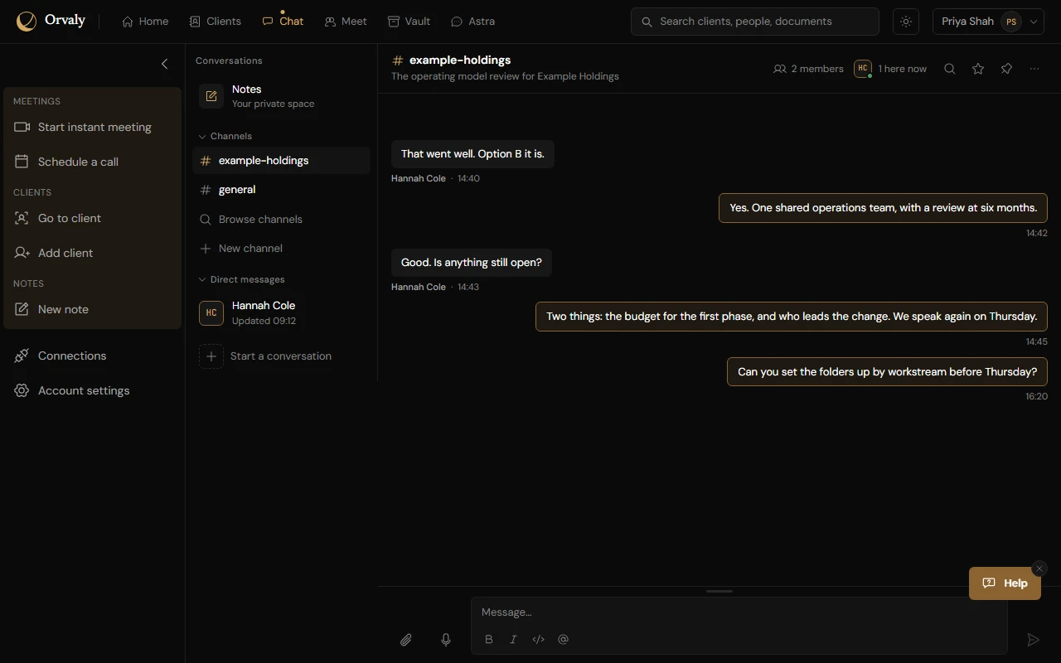Create a new note
Image resolution: width=1061 pixels, height=663 pixels.
point(92,309)
